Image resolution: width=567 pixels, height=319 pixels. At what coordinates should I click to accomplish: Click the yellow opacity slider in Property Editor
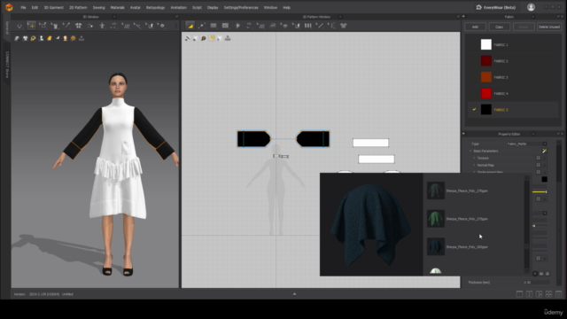coord(540,191)
